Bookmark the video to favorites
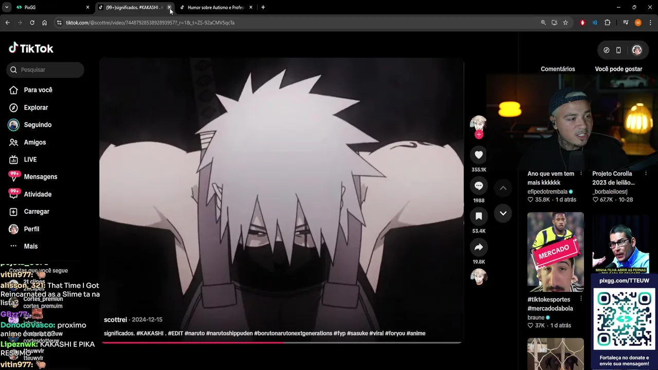This screenshot has height=370, width=658. (x=479, y=216)
